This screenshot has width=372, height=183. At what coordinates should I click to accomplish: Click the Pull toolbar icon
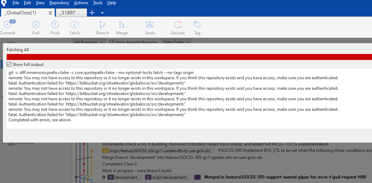coord(35,25)
